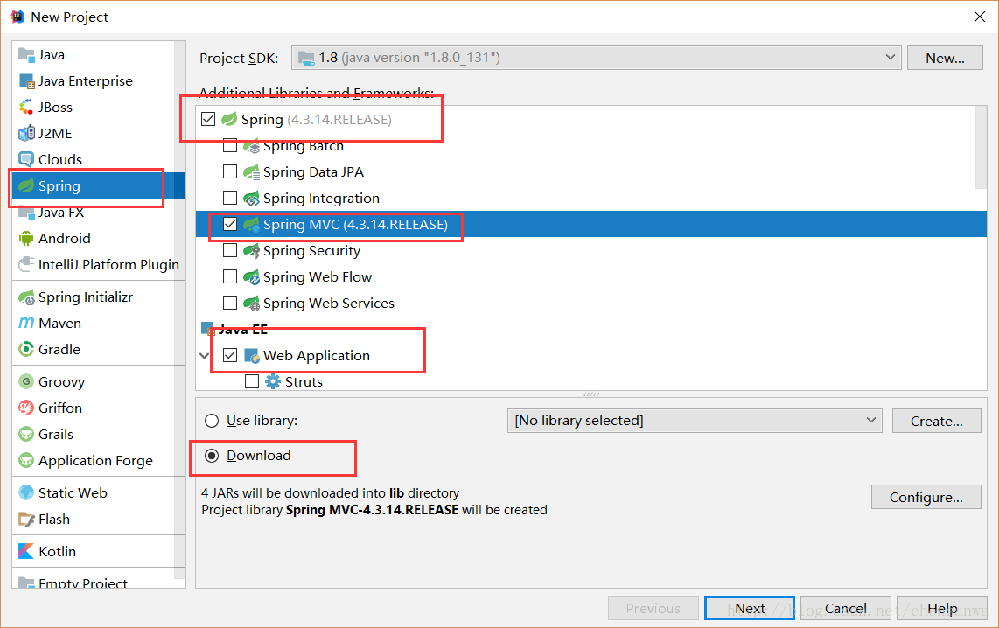The width and height of the screenshot is (999, 628).
Task: Enable the Spring Web Services checkbox
Action: tap(230, 303)
